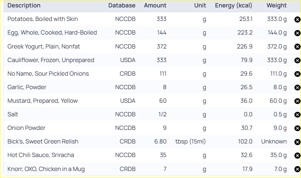301x178 pixels.
Task: Sort by Energy (kcal) column header
Action: coord(233,5)
